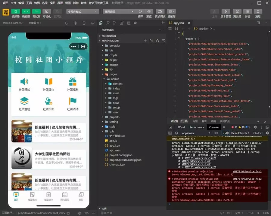Viewport: 271px width, 216px height.
Task: Open the 小程序模式 mode dropdown
Action: [x=83, y=11]
